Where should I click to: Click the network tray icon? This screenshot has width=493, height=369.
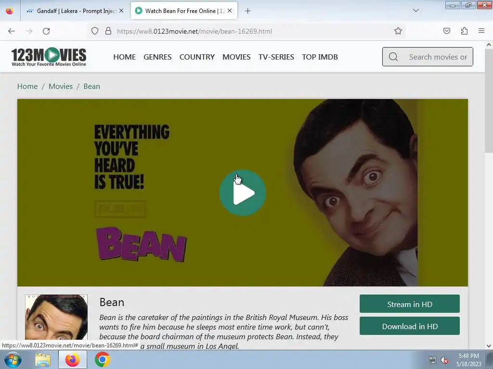pos(433,360)
